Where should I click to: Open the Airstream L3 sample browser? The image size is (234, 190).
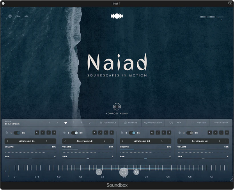(142, 141)
